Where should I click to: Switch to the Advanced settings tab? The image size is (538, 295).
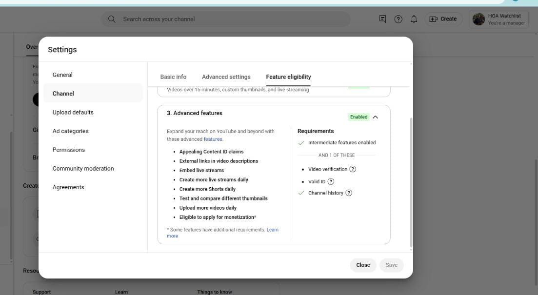pyautogui.click(x=226, y=77)
